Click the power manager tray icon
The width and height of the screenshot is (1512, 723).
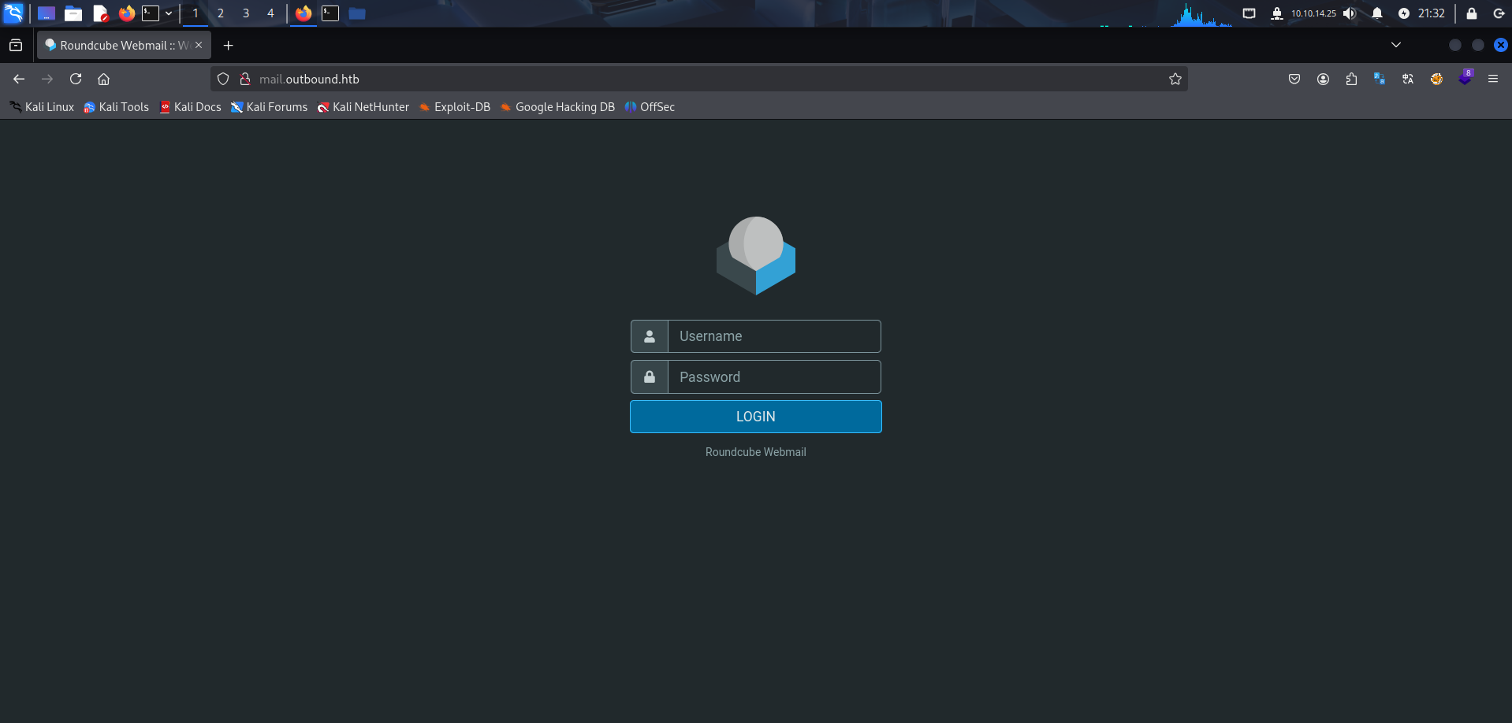[x=1404, y=13]
